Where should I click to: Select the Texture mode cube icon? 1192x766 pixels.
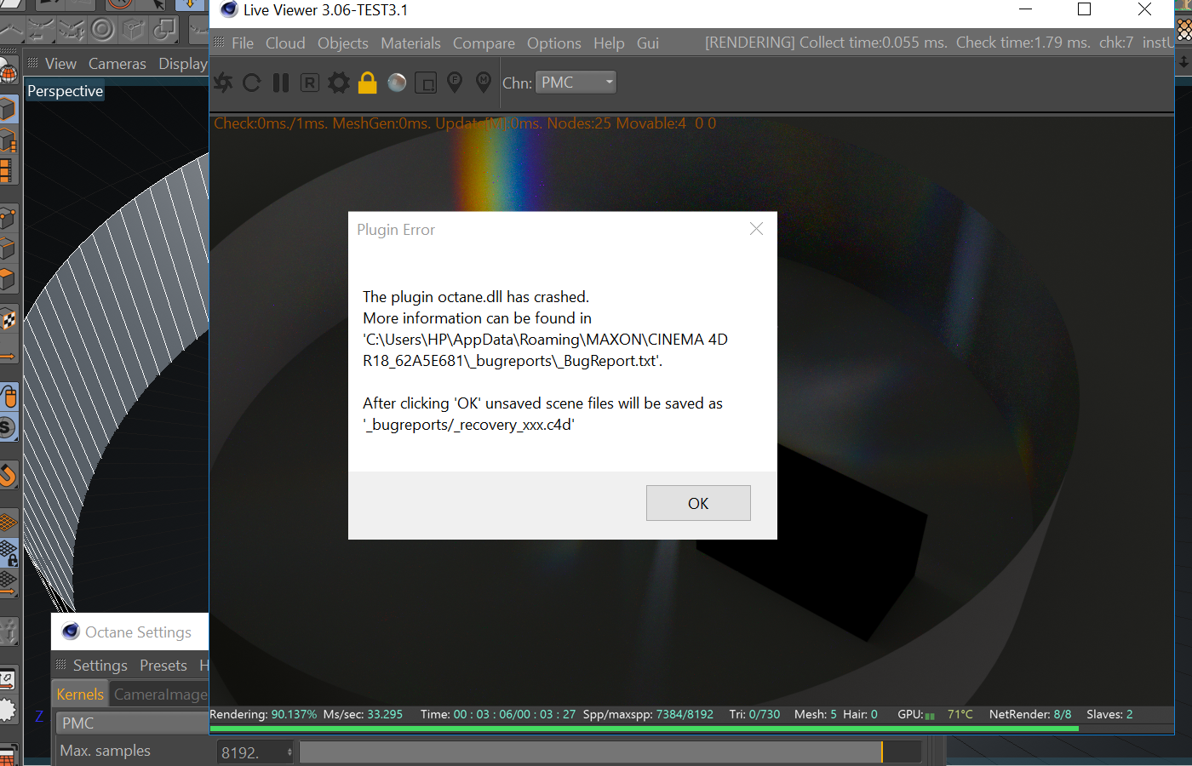coord(8,140)
